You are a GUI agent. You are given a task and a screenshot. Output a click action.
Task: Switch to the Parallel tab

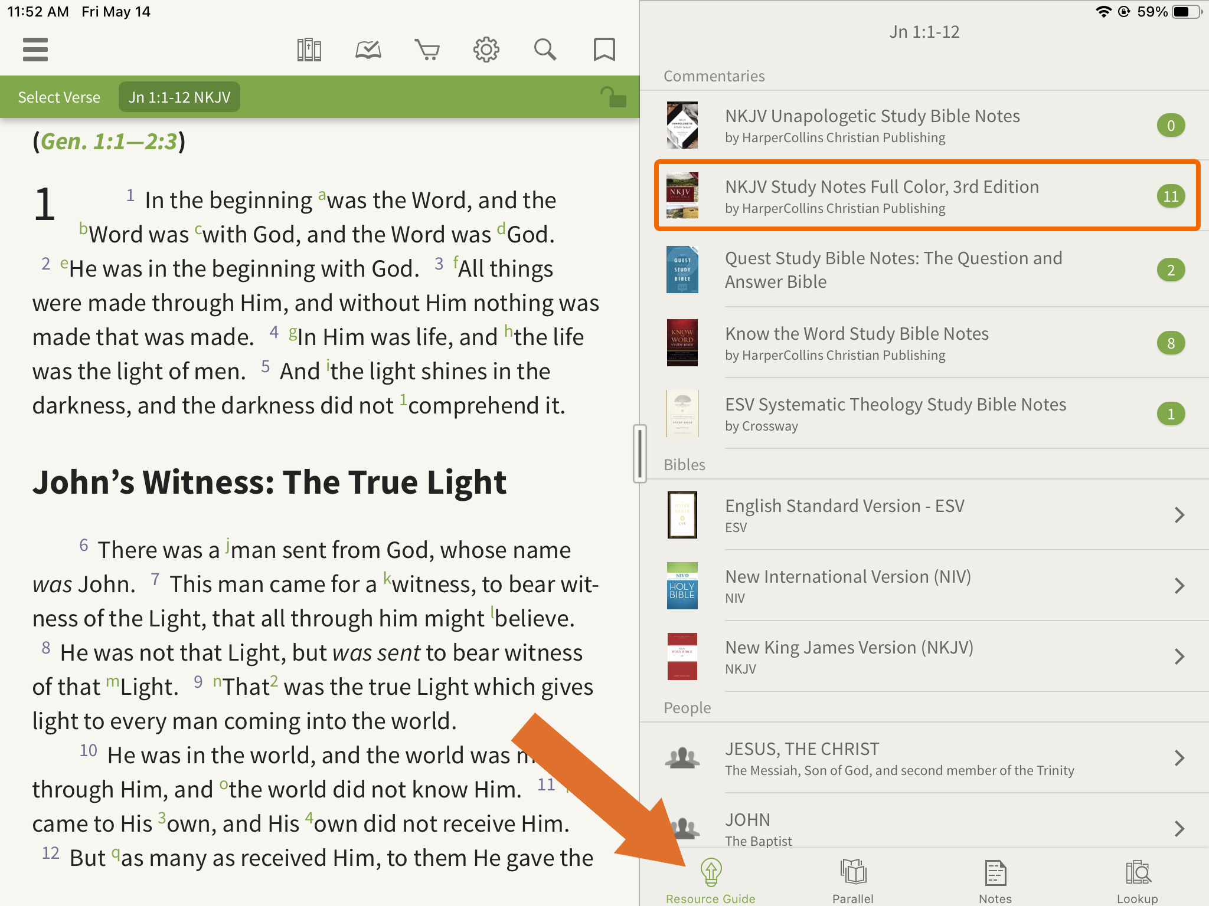tap(853, 881)
